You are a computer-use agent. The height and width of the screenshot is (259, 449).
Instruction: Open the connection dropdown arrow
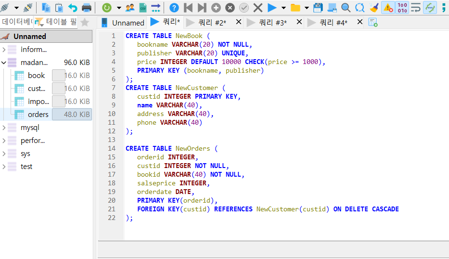(x=17, y=8)
